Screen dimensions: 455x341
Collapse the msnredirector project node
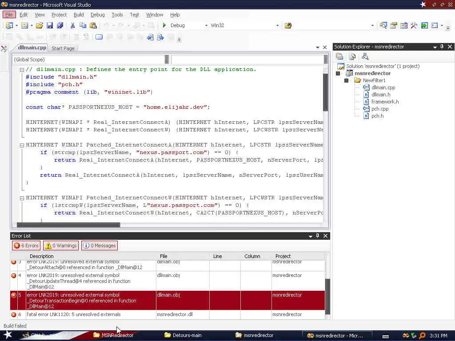pos(338,73)
